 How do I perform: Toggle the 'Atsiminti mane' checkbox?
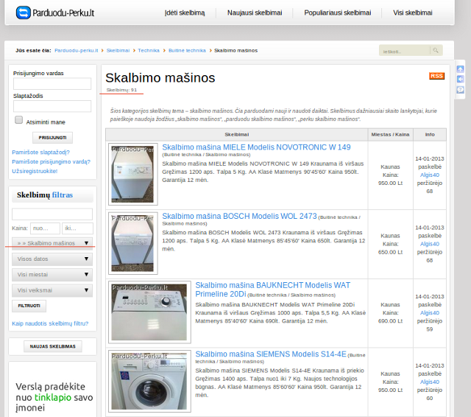pos(19,120)
